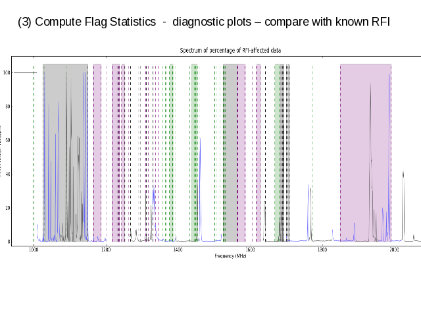Click the green dashed line at 1000 MHz
The image size is (421, 316).
pos(34,153)
